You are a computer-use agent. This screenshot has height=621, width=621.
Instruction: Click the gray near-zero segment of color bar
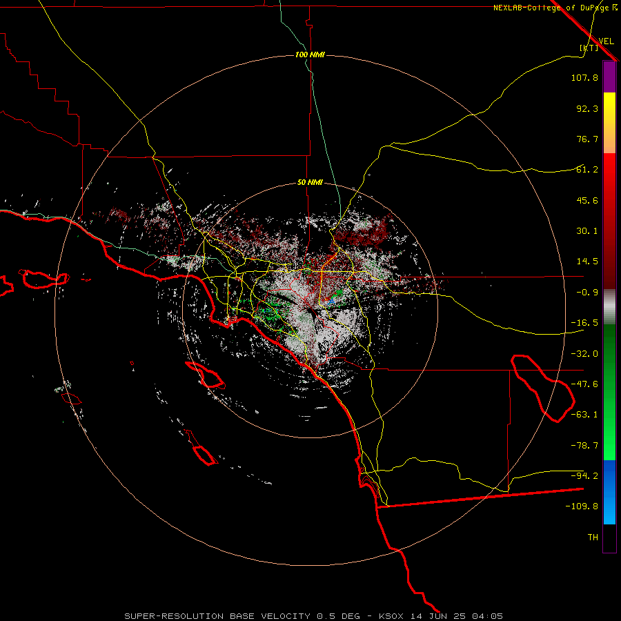coord(609,307)
